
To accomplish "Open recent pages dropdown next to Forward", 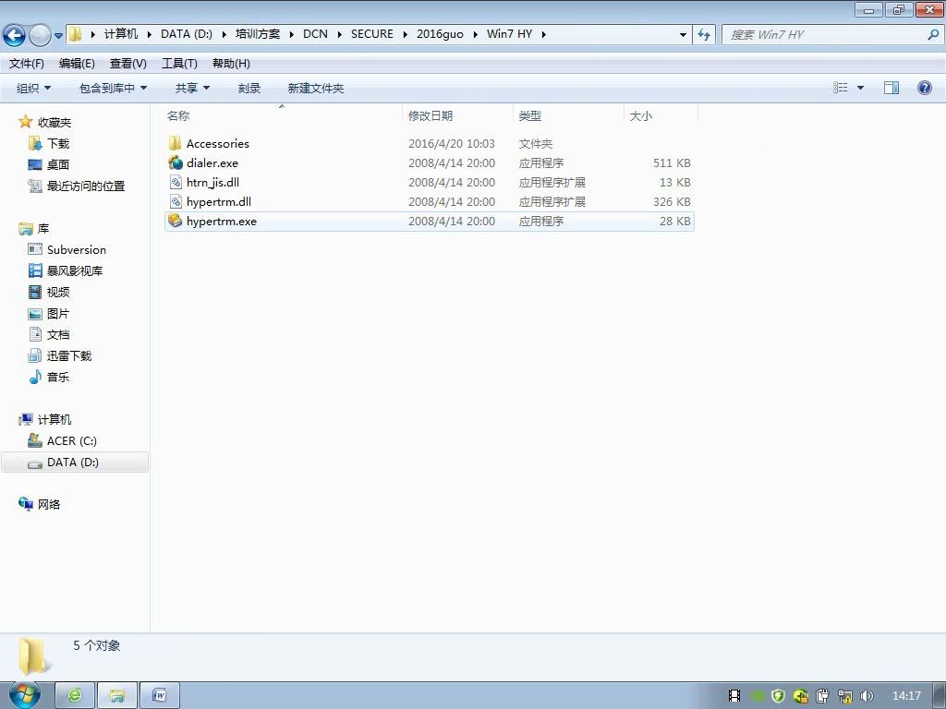I will [58, 36].
